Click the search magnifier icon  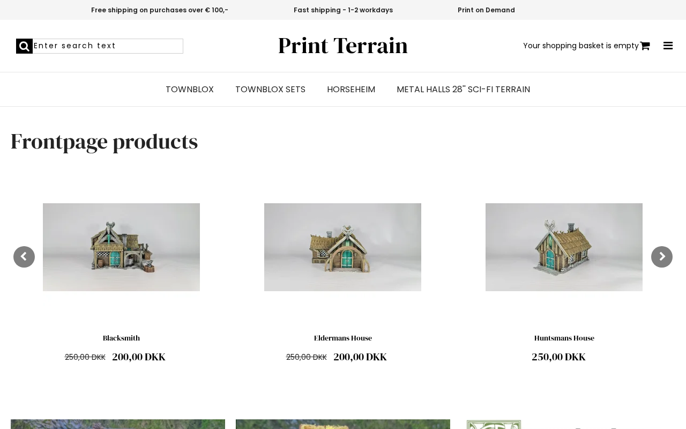pos(24,46)
